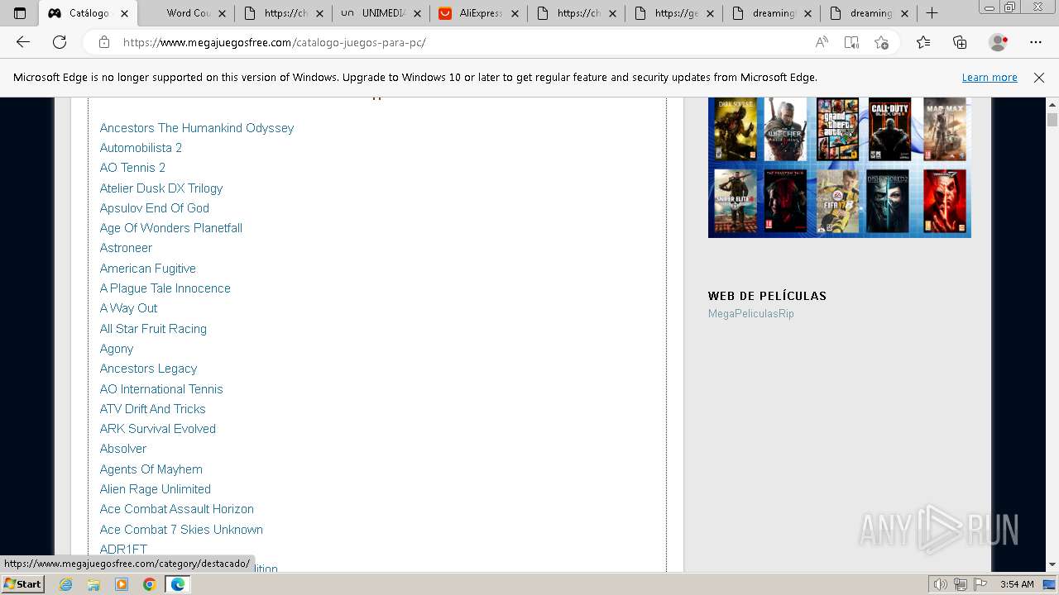Open the ADR1FT link
The image size is (1059, 595).
pyautogui.click(x=123, y=550)
